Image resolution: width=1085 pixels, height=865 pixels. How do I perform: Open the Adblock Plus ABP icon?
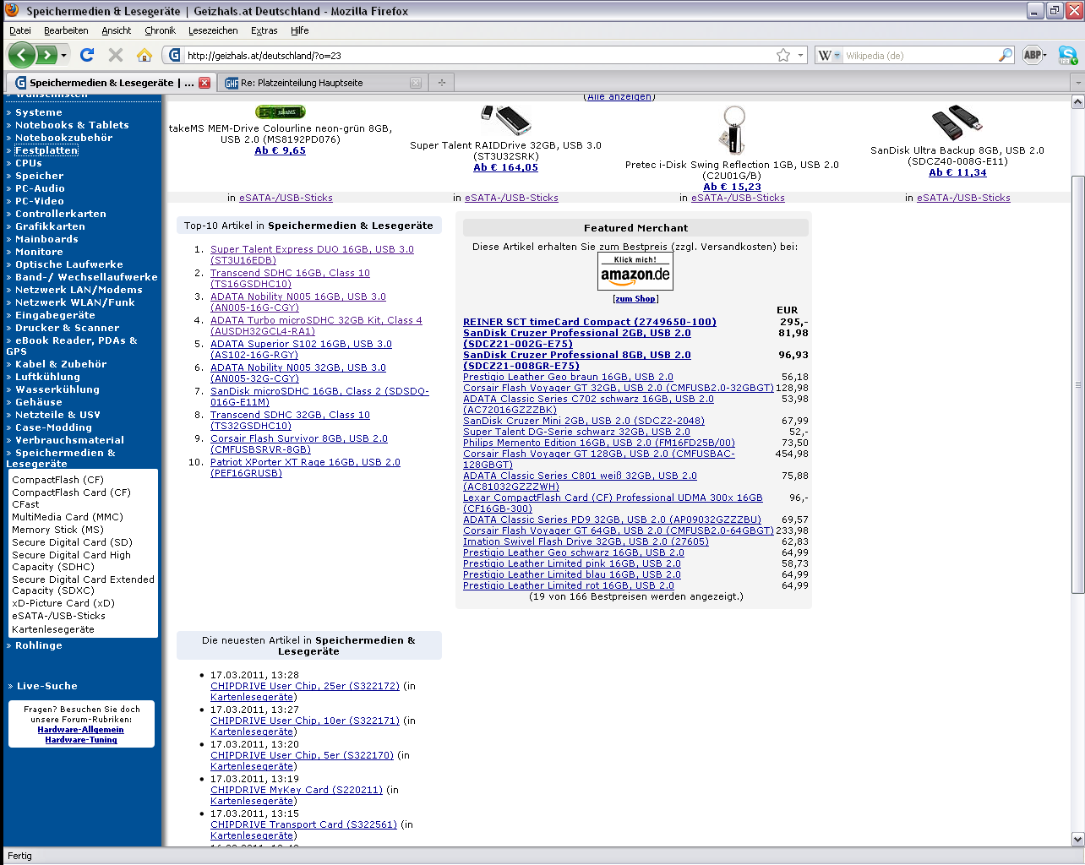coord(1034,55)
